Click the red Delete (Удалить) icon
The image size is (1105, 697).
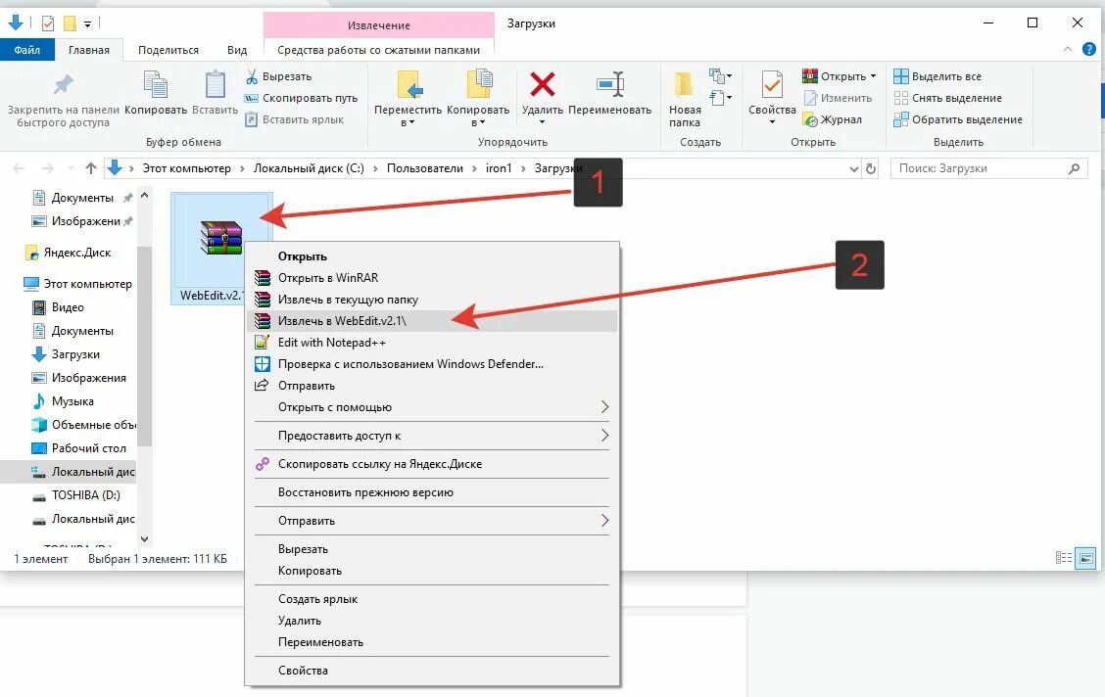coord(542,85)
